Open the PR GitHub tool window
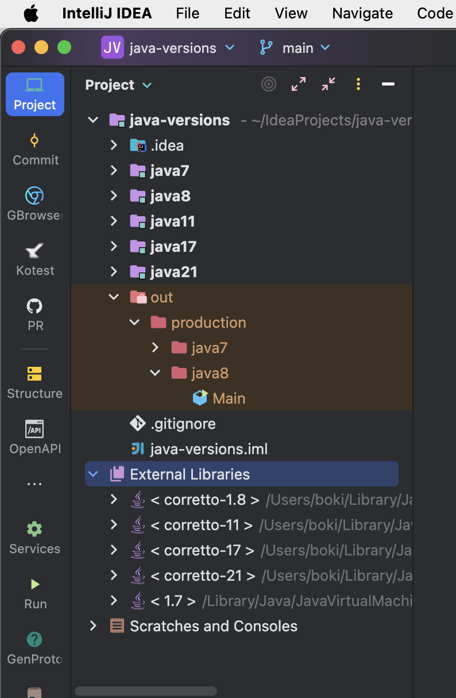 coord(35,315)
